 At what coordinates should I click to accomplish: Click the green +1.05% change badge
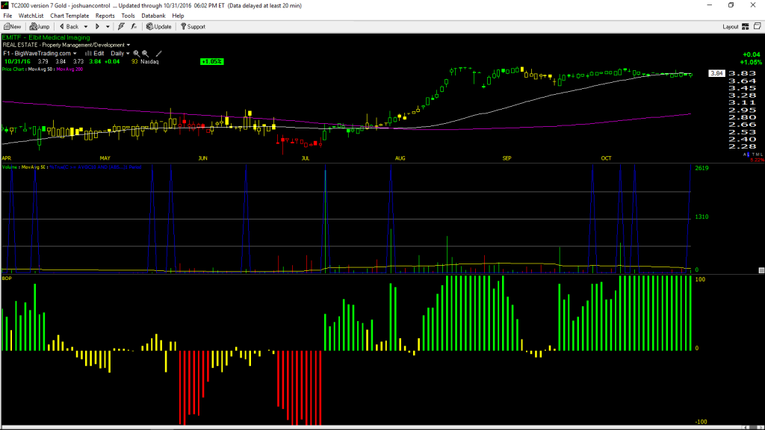point(211,61)
